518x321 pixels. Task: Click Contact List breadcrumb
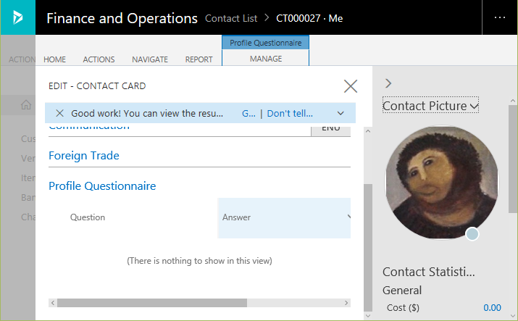[231, 18]
